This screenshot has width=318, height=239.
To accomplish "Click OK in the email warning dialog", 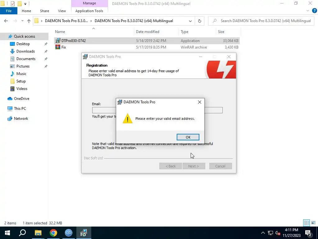I will point(188,137).
